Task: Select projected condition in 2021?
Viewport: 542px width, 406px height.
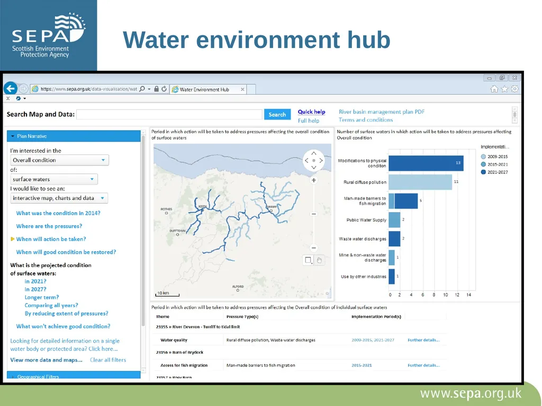Action: tap(35, 281)
